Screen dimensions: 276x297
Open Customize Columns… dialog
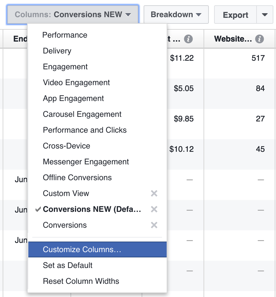[x=97, y=249]
